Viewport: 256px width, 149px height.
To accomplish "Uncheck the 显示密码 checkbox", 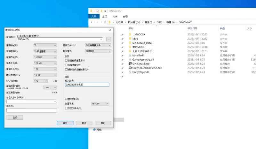I will point(66,99).
